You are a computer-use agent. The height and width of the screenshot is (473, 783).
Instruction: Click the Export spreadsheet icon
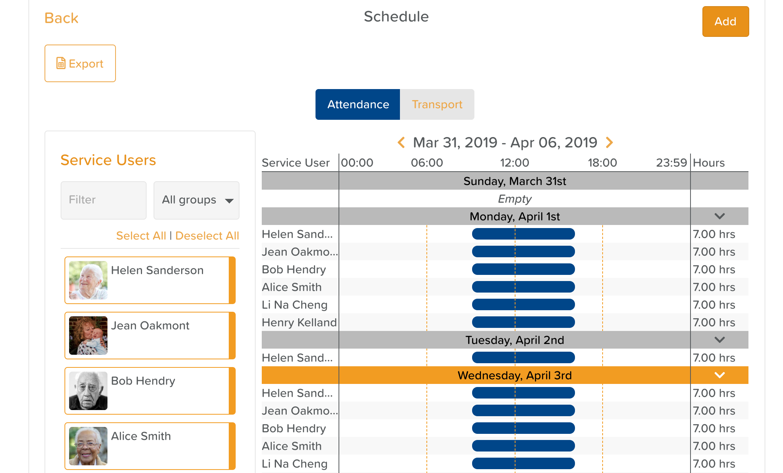coord(61,63)
